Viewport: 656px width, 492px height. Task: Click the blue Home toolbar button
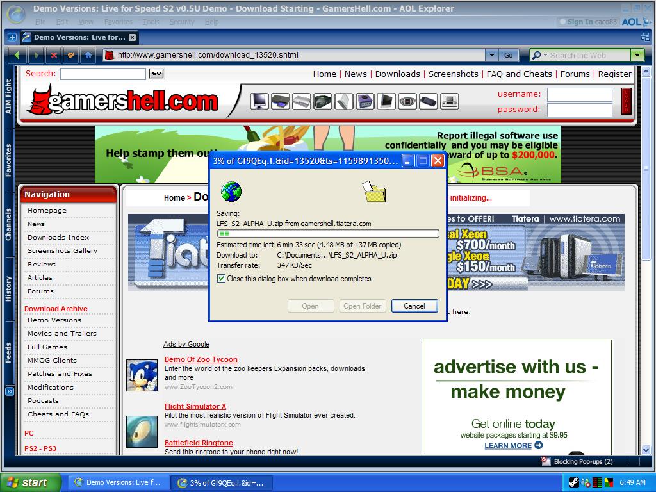pos(88,55)
